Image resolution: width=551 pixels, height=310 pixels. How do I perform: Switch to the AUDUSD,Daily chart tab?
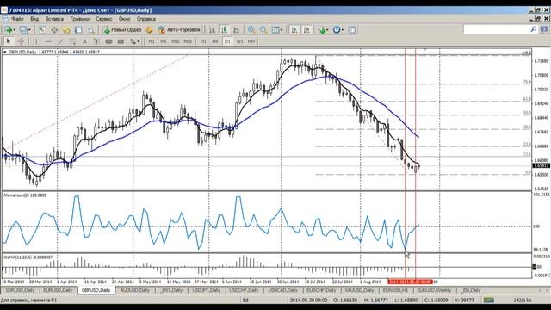pyautogui.click(x=134, y=290)
